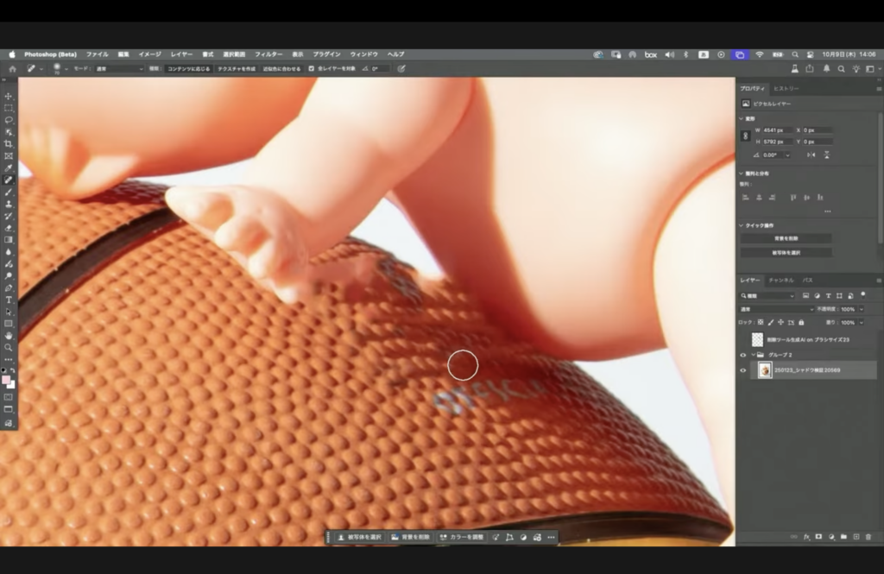884x574 pixels.
Task: Click the Home icon in options bar
Action: point(12,68)
